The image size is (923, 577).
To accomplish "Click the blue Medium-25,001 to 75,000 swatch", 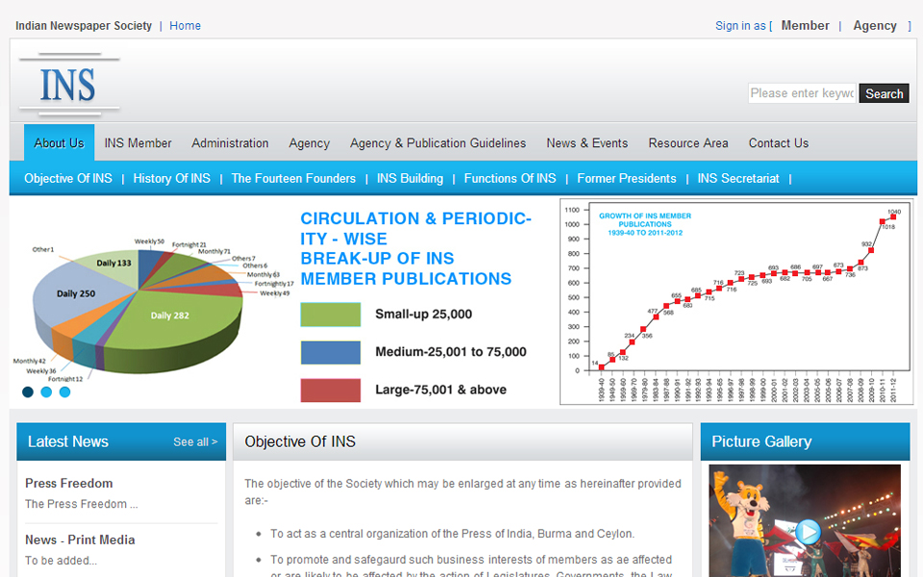I will coord(330,352).
